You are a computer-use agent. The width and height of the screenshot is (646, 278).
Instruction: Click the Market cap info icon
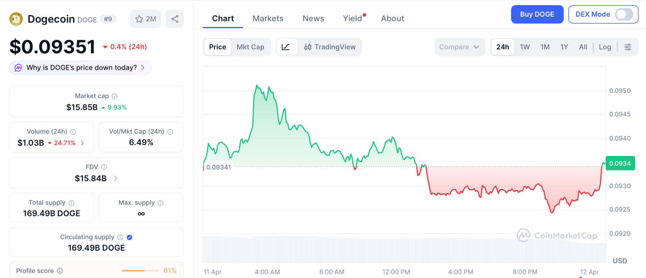tap(115, 96)
